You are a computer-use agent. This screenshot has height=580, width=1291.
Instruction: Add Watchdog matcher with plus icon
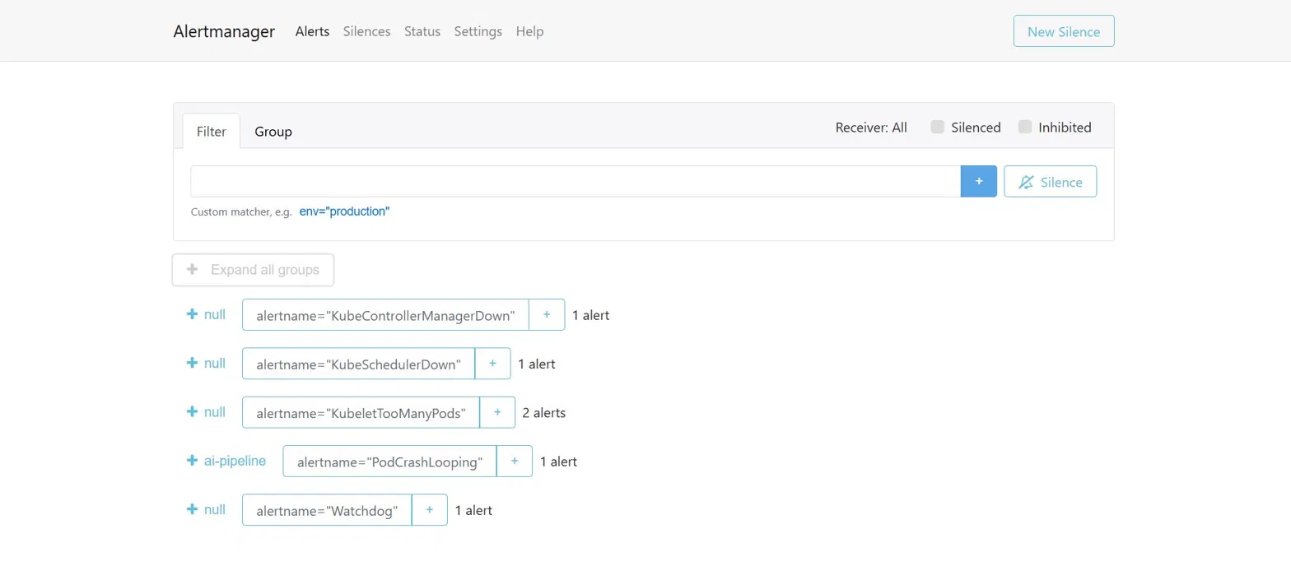tap(430, 510)
